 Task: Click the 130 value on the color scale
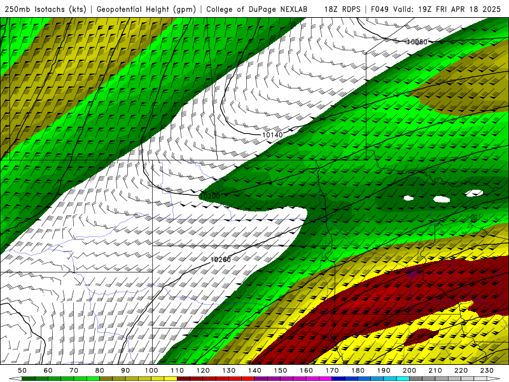click(229, 371)
